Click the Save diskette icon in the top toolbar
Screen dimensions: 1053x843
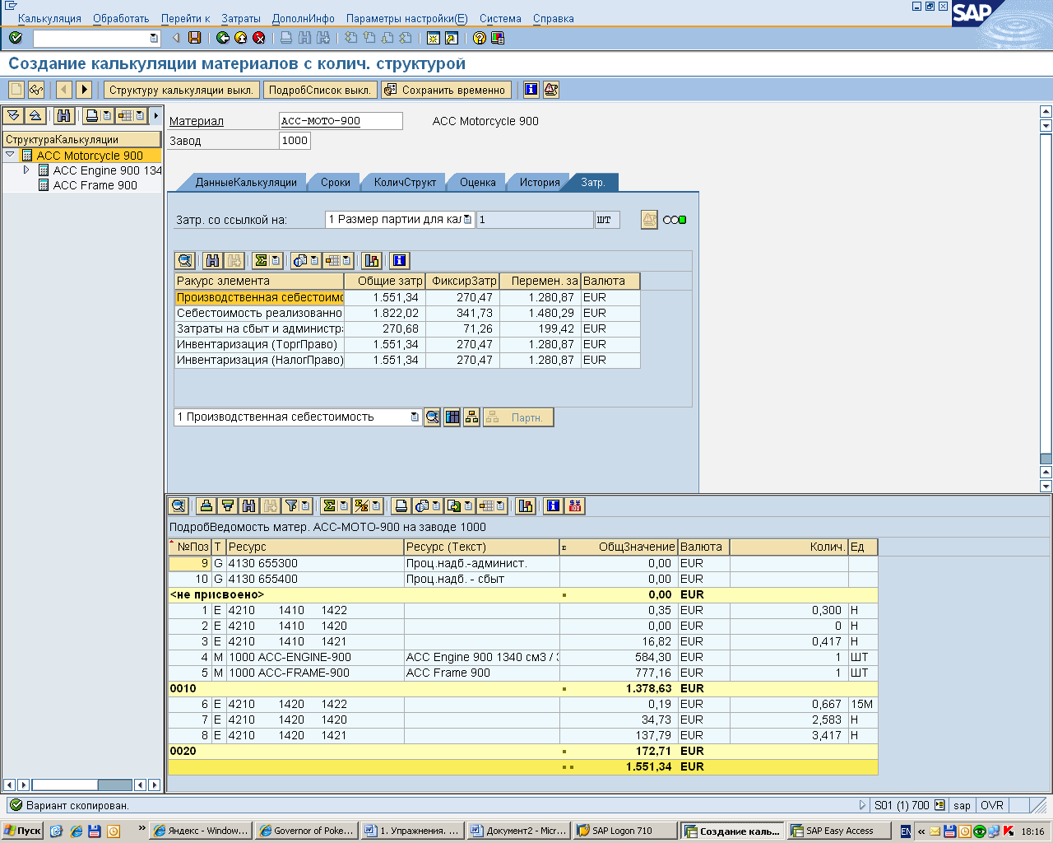195,38
